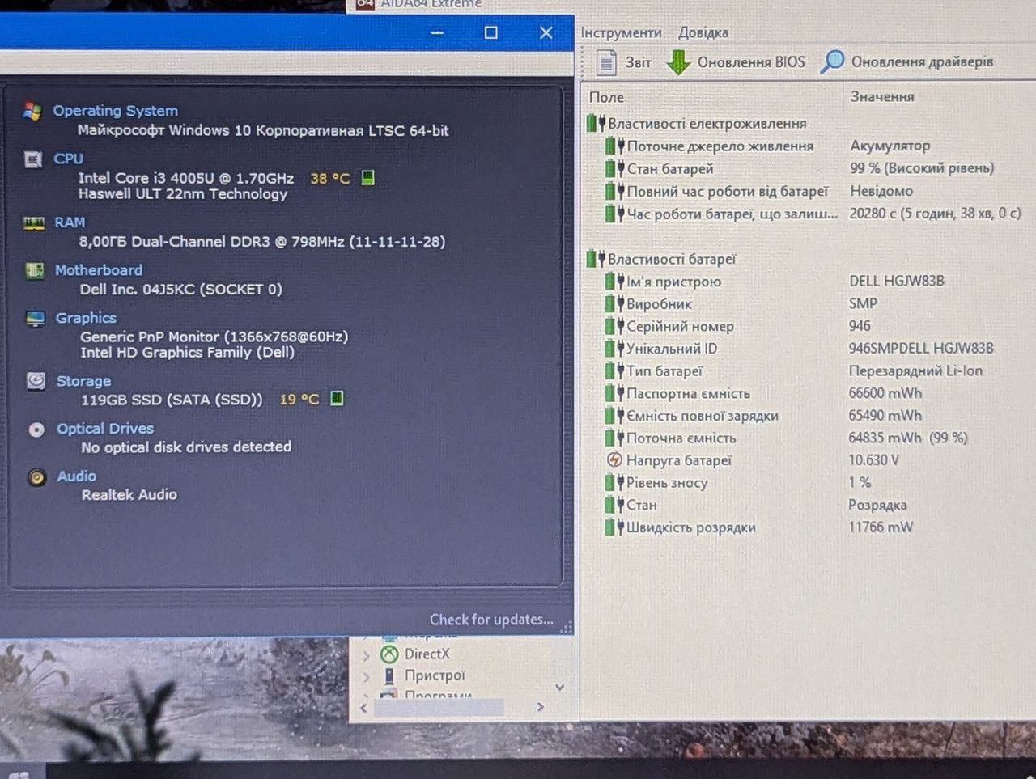The image size is (1036, 779).
Task: Click the green arrow Оновлення BIOS icon
Action: click(678, 62)
